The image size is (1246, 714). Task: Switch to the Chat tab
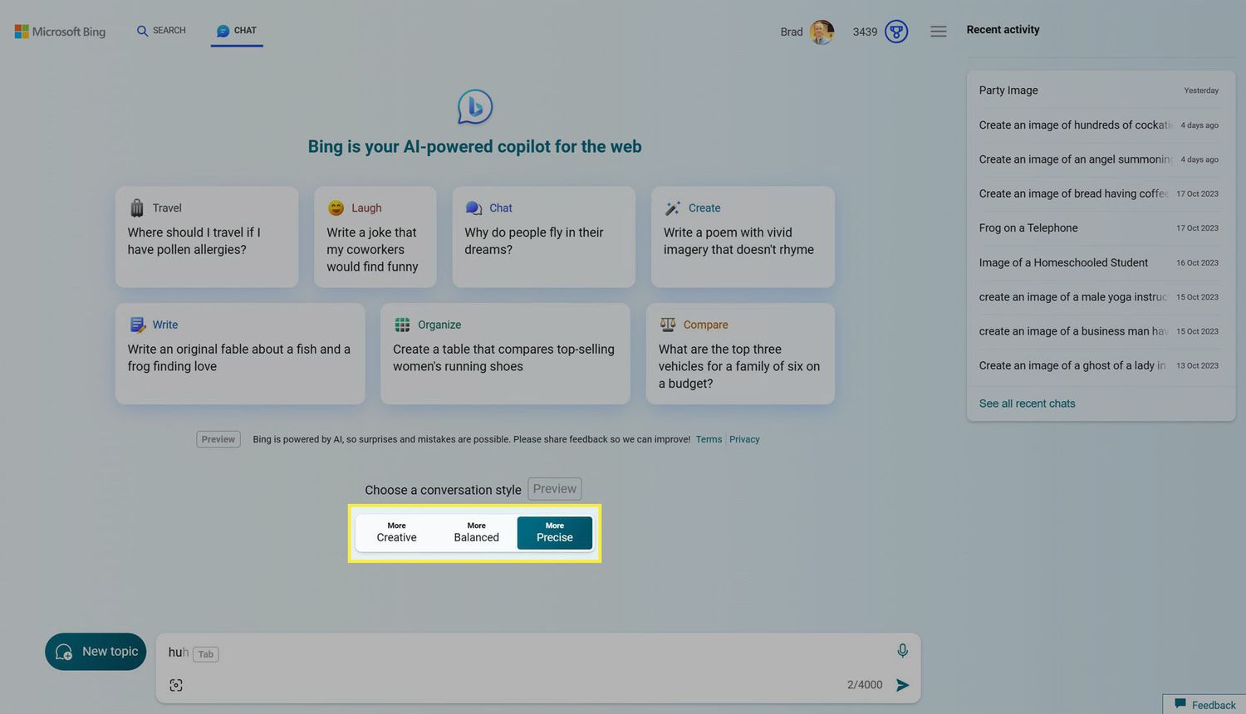(x=237, y=31)
